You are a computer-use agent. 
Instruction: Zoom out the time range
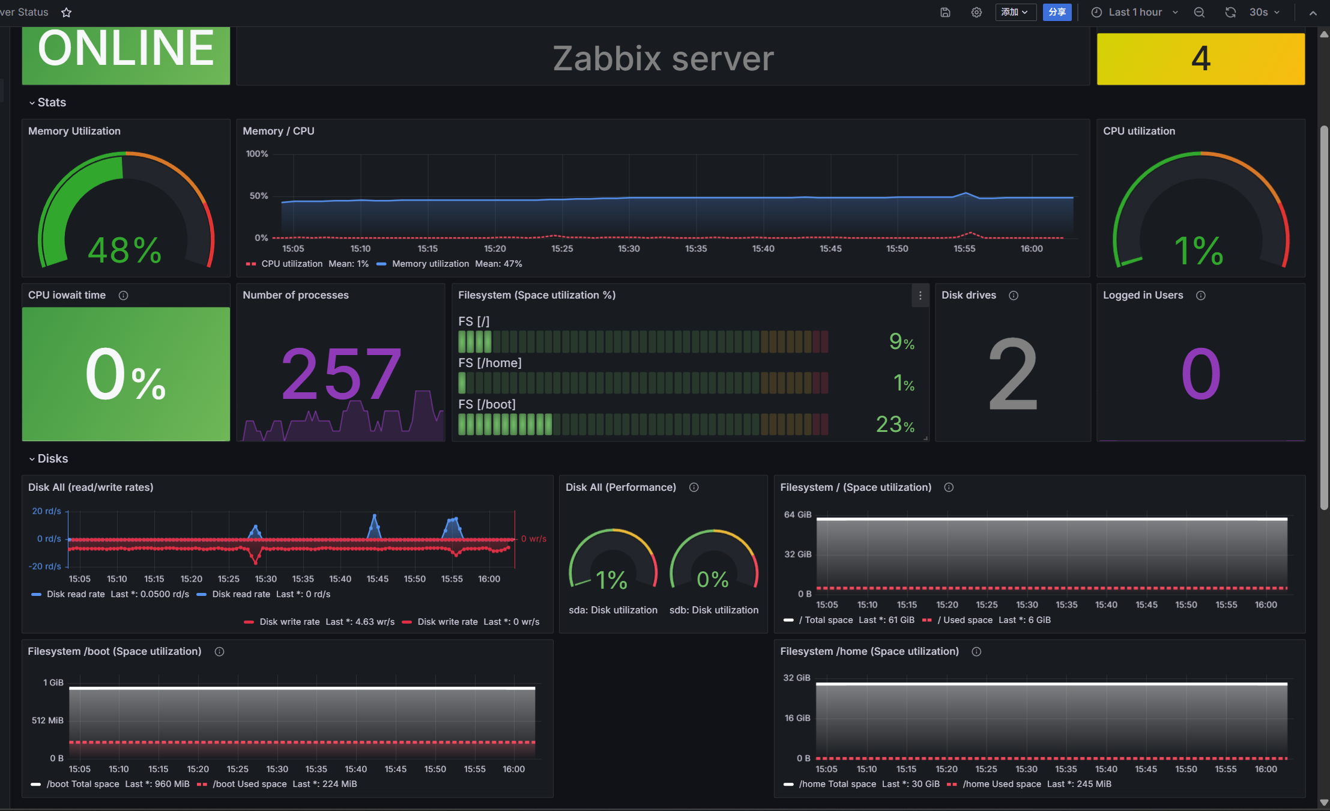click(1199, 12)
